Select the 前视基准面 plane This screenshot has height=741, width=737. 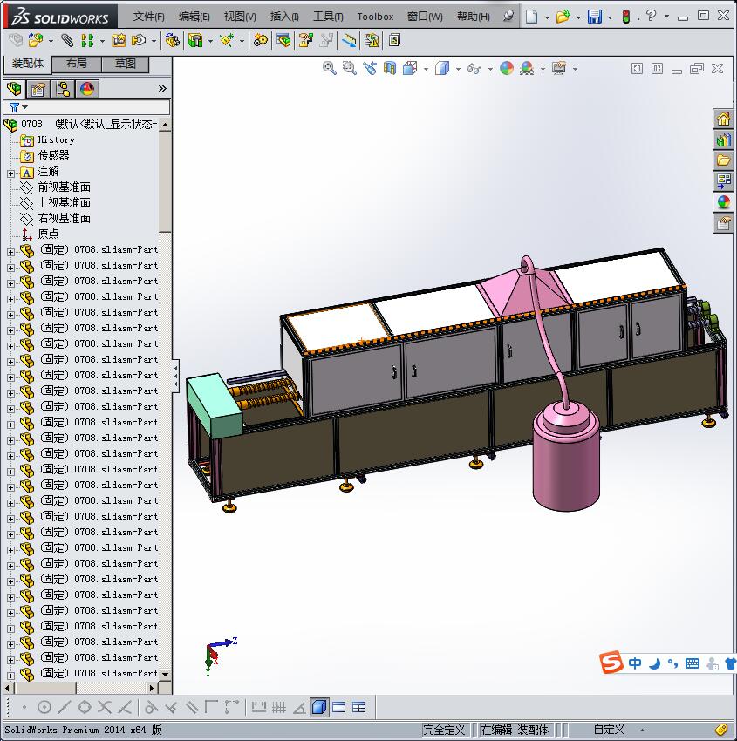[65, 187]
